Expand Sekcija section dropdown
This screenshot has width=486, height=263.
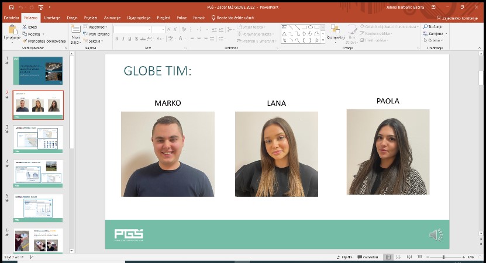coord(93,41)
